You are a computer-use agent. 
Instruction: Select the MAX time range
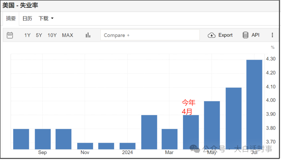point(68,35)
